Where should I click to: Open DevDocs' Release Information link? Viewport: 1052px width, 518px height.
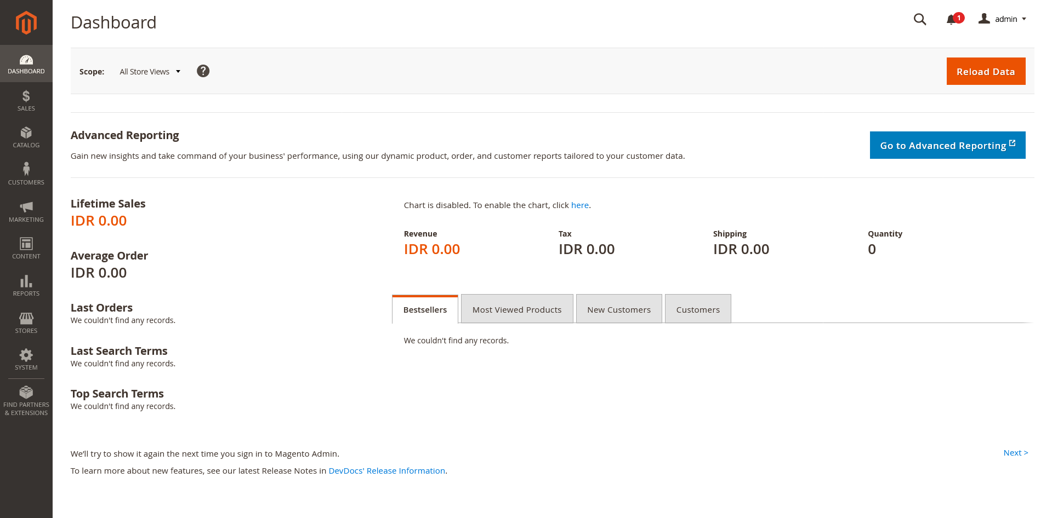click(x=386, y=471)
